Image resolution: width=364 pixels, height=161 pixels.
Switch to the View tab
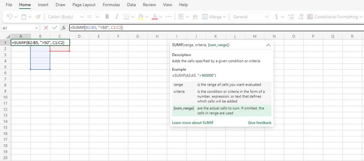[x=167, y=5]
